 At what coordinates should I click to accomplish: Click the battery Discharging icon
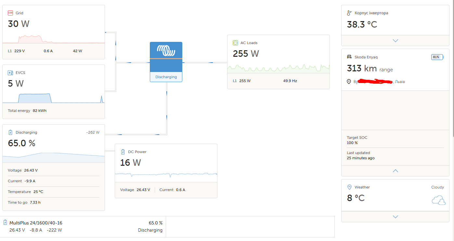pyautogui.click(x=10, y=132)
